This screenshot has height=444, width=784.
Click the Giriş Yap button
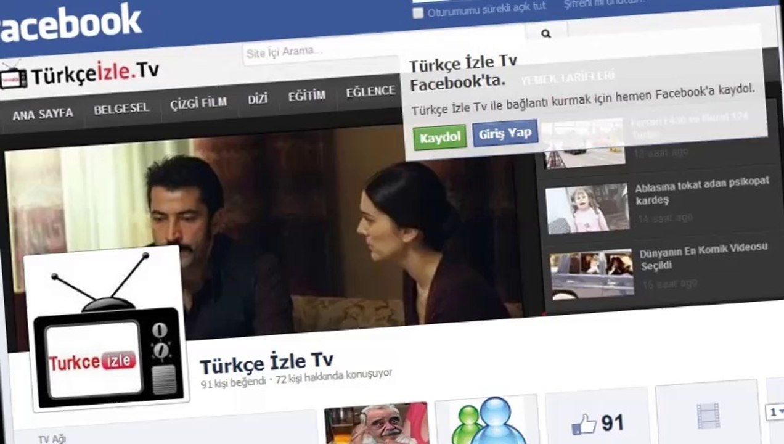click(x=505, y=133)
